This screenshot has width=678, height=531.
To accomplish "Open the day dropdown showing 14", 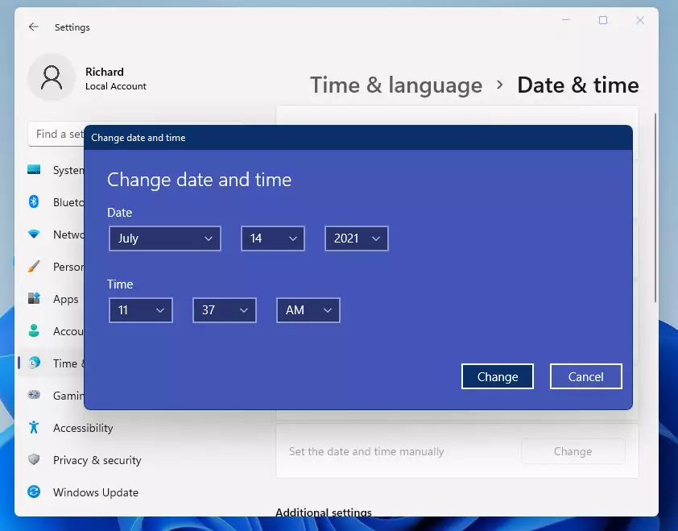I will (x=273, y=239).
